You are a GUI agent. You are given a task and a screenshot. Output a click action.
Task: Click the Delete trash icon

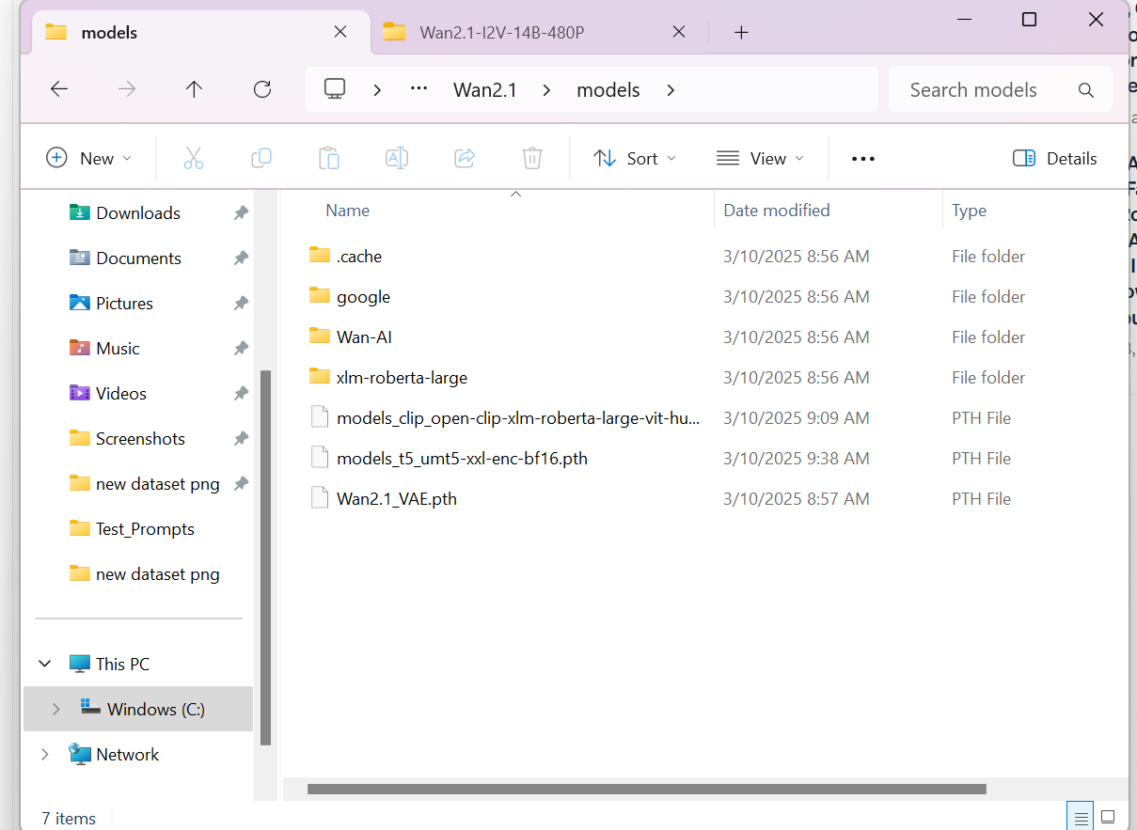(532, 158)
